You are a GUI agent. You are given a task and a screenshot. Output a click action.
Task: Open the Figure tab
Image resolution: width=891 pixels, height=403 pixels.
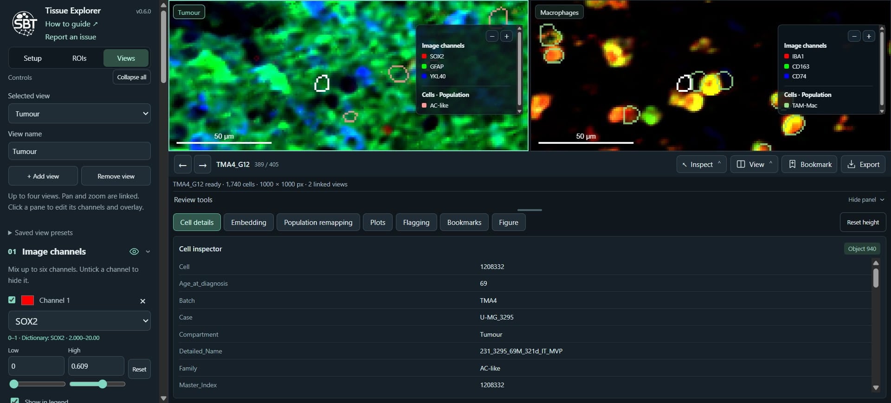[x=509, y=222]
